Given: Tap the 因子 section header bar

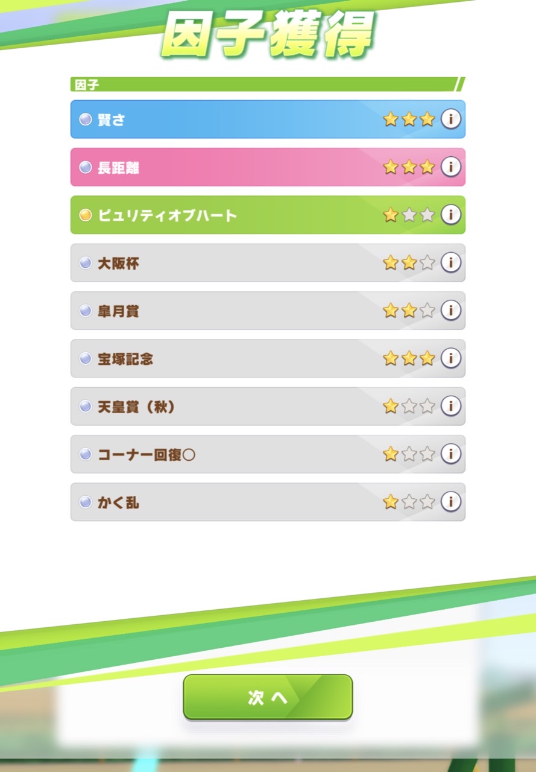Looking at the screenshot, I should 268,84.
